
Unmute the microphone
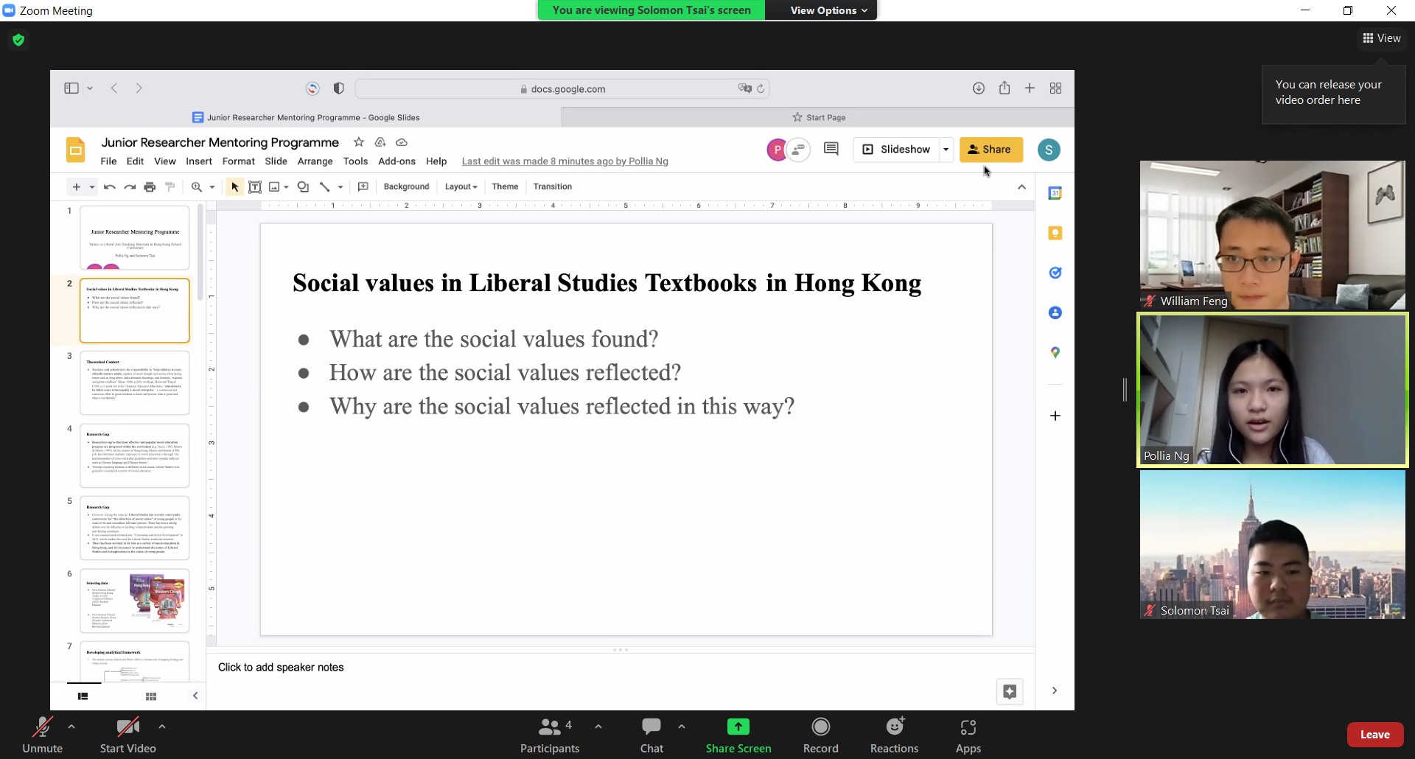[x=42, y=735]
